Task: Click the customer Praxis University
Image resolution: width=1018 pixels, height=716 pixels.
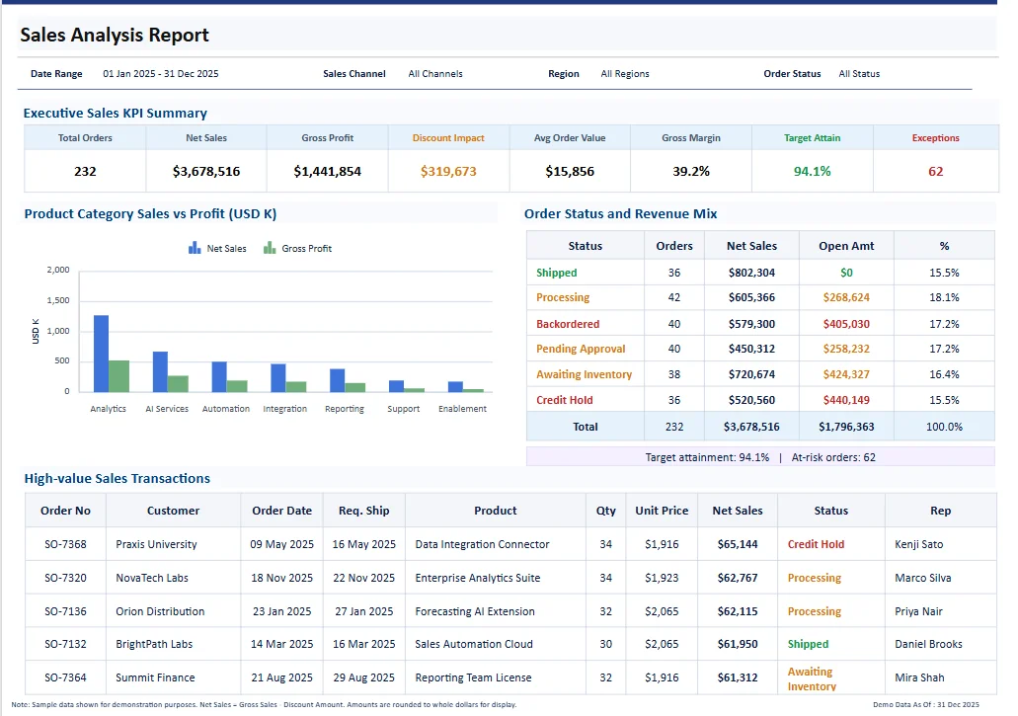Action: (x=156, y=544)
